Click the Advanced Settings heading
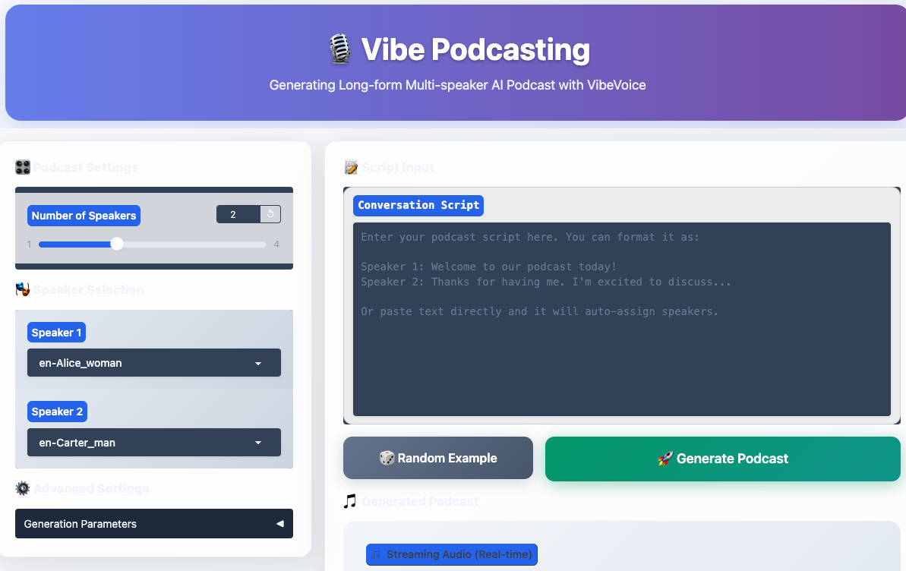This screenshot has height=571, width=906. pos(90,488)
